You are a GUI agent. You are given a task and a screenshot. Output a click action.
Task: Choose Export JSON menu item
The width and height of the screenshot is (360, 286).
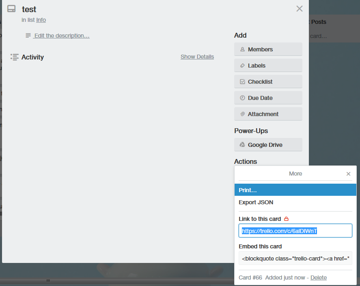[x=295, y=202]
